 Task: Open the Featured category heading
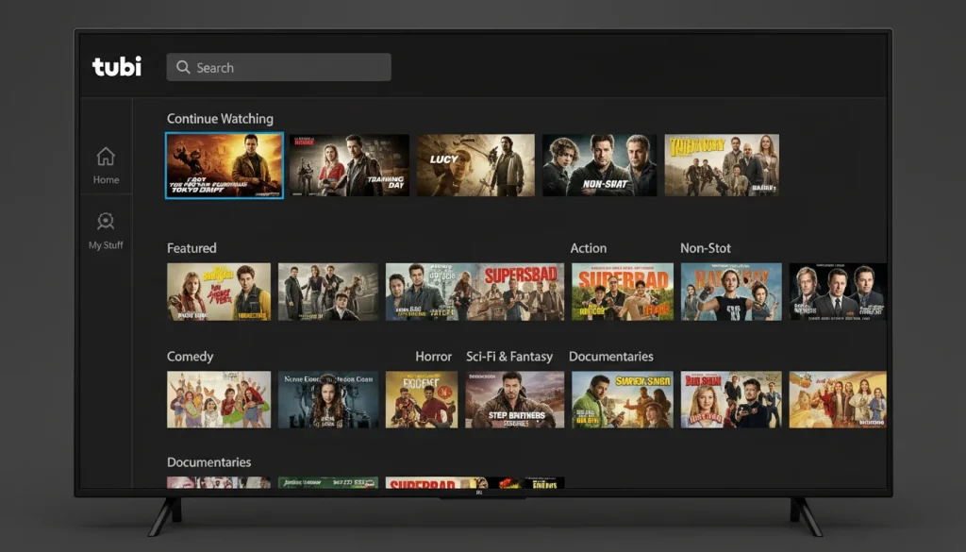(x=192, y=248)
